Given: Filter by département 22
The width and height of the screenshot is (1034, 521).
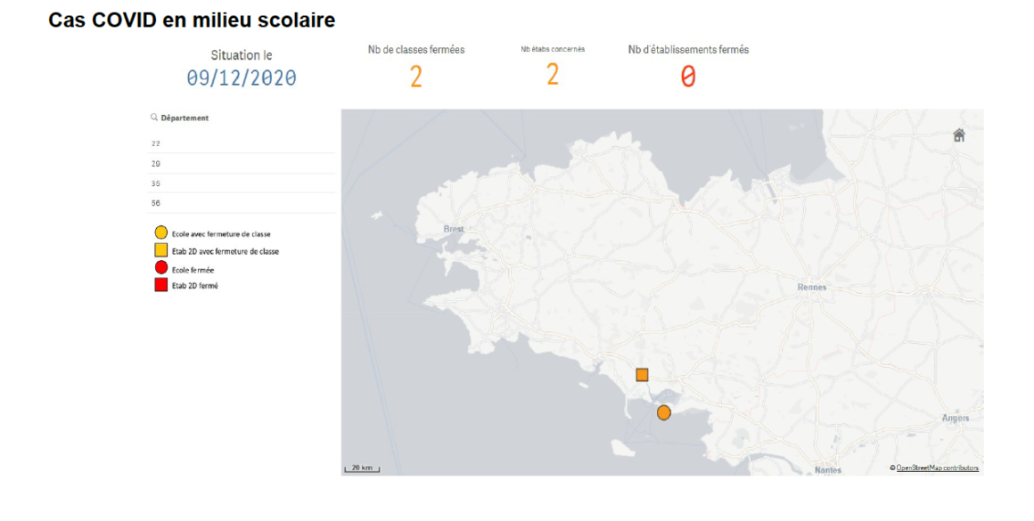Looking at the screenshot, I should point(242,143).
